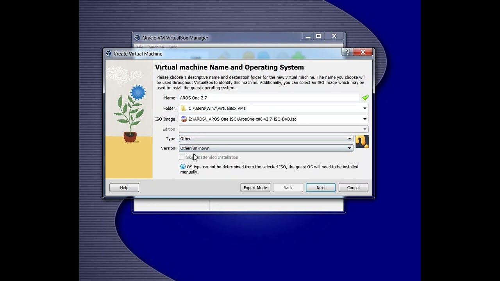Screen dimensions: 500x281
Task: Open the ISO Image dropdown arrow
Action: tap(365, 119)
